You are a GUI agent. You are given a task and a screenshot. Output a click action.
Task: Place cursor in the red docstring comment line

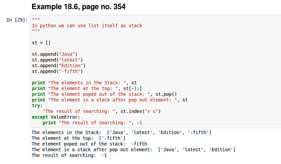[87, 26]
